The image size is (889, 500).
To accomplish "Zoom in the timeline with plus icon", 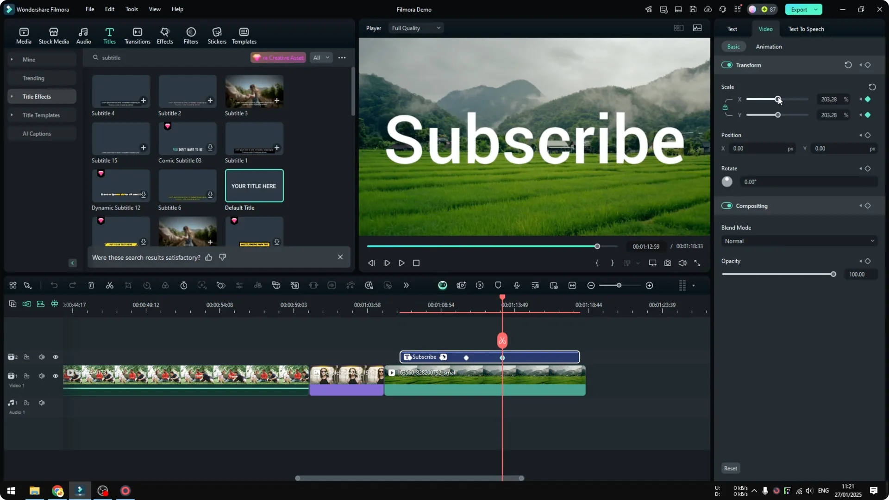I will pyautogui.click(x=650, y=286).
